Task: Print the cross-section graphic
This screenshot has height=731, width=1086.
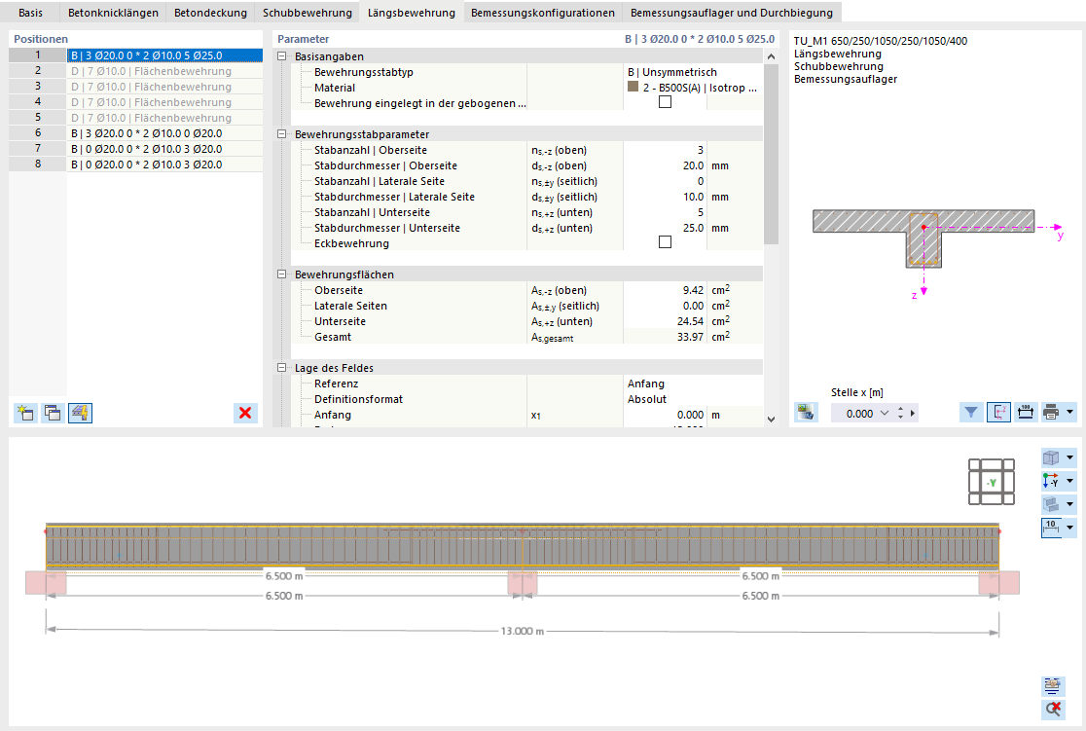Action: (1051, 413)
